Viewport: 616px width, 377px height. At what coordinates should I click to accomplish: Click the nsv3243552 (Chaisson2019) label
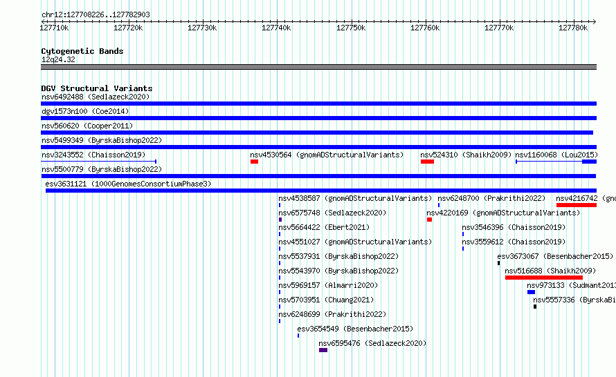[93, 155]
